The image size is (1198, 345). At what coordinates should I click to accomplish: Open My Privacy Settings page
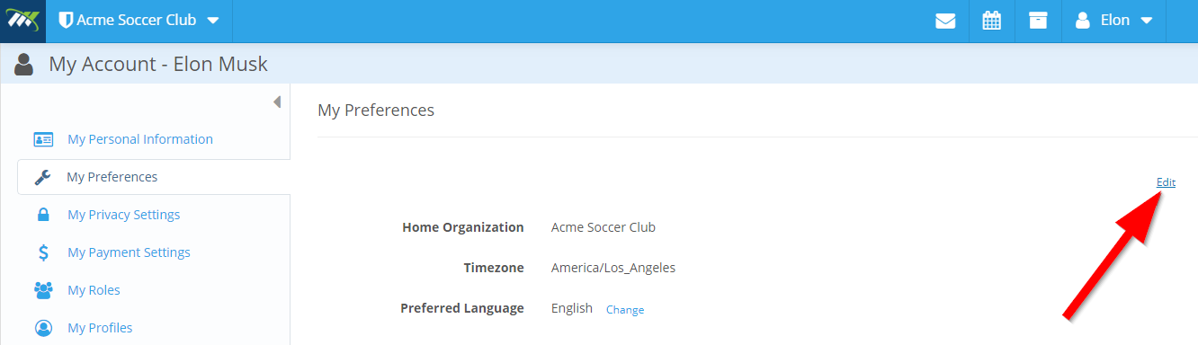(x=124, y=215)
